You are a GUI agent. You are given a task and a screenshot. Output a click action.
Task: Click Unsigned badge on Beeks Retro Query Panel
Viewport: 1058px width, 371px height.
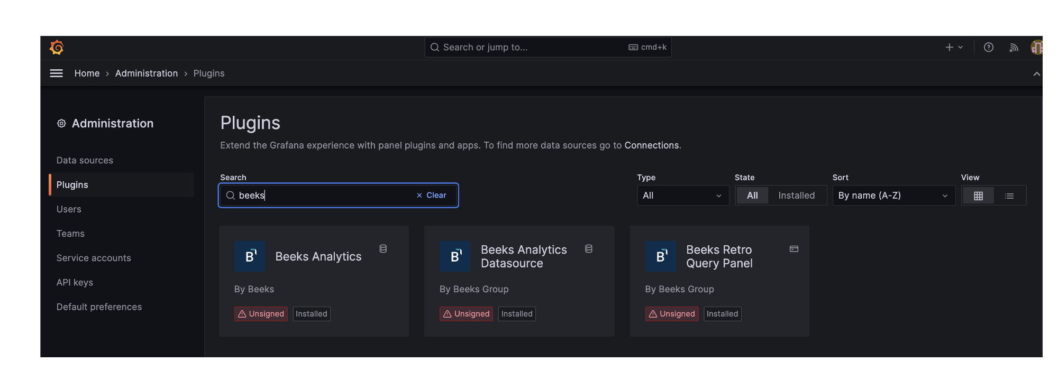[672, 314]
